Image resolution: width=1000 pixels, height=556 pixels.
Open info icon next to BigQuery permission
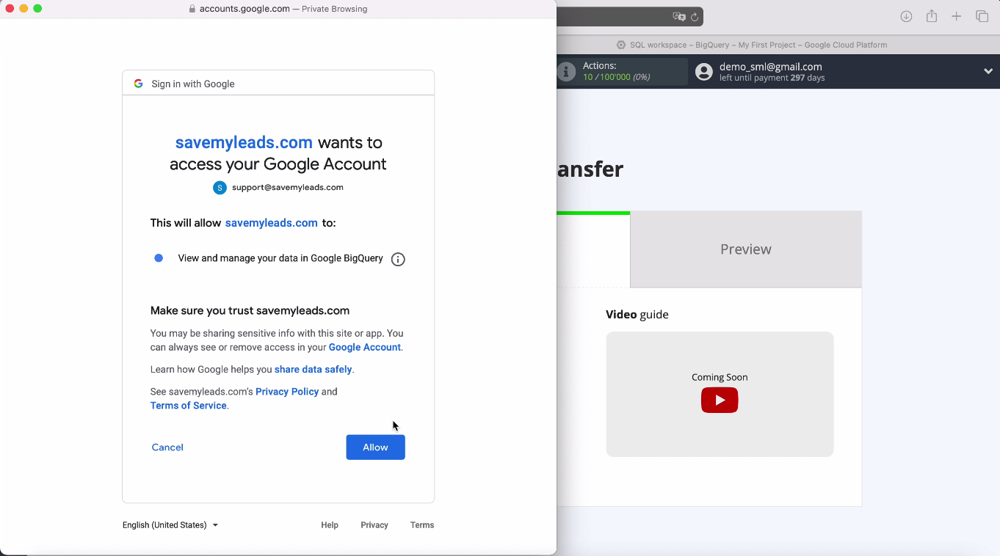(x=398, y=259)
